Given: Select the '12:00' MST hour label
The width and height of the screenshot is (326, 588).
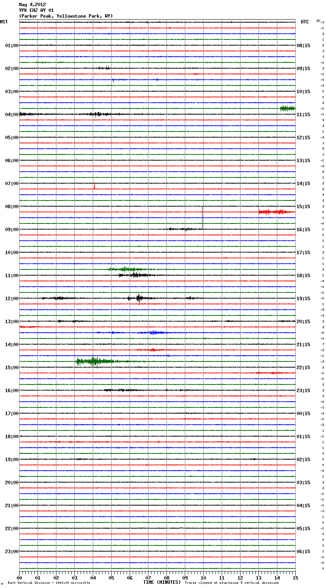Looking at the screenshot, I should (x=12, y=299).
